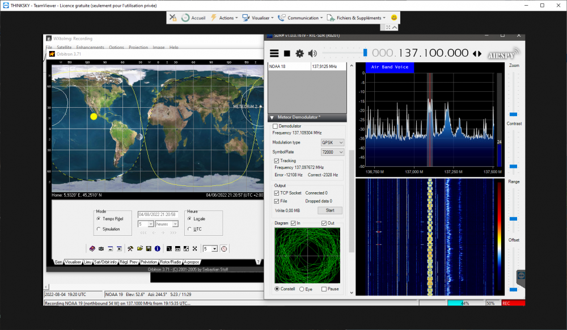Open Orbitron setup via hammer-and-wrench icon
567x330 pixels.
point(130,249)
